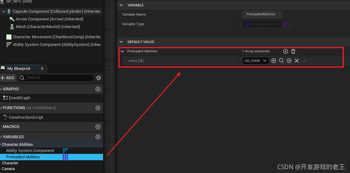
Task: Open the Variable Type Gameplay Ability dropdown
Action: click(262, 24)
